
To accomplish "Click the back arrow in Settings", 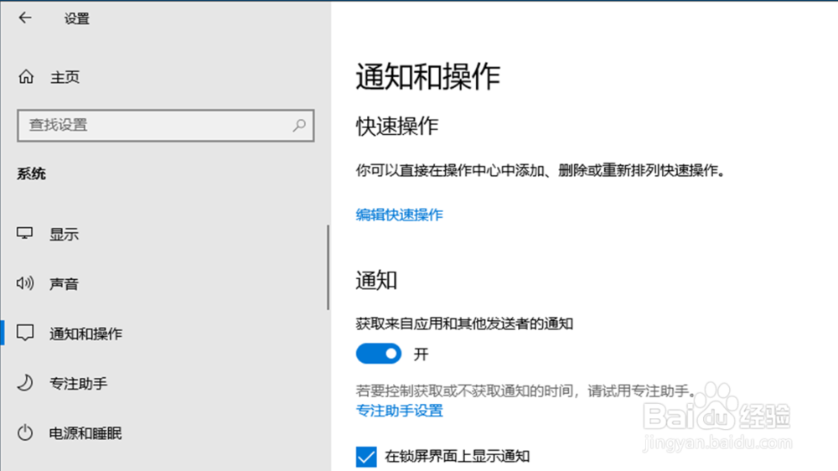I will 24,18.
